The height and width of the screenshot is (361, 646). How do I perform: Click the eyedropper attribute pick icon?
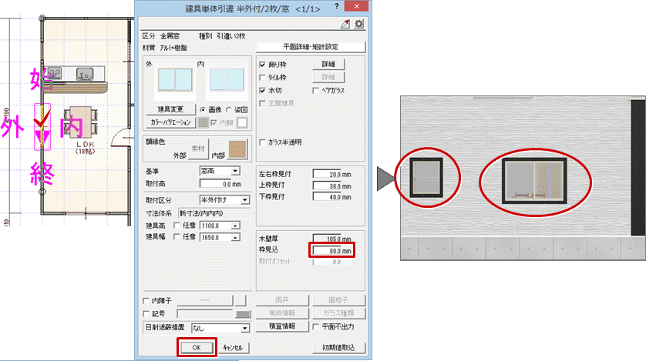pyautogui.click(x=345, y=24)
